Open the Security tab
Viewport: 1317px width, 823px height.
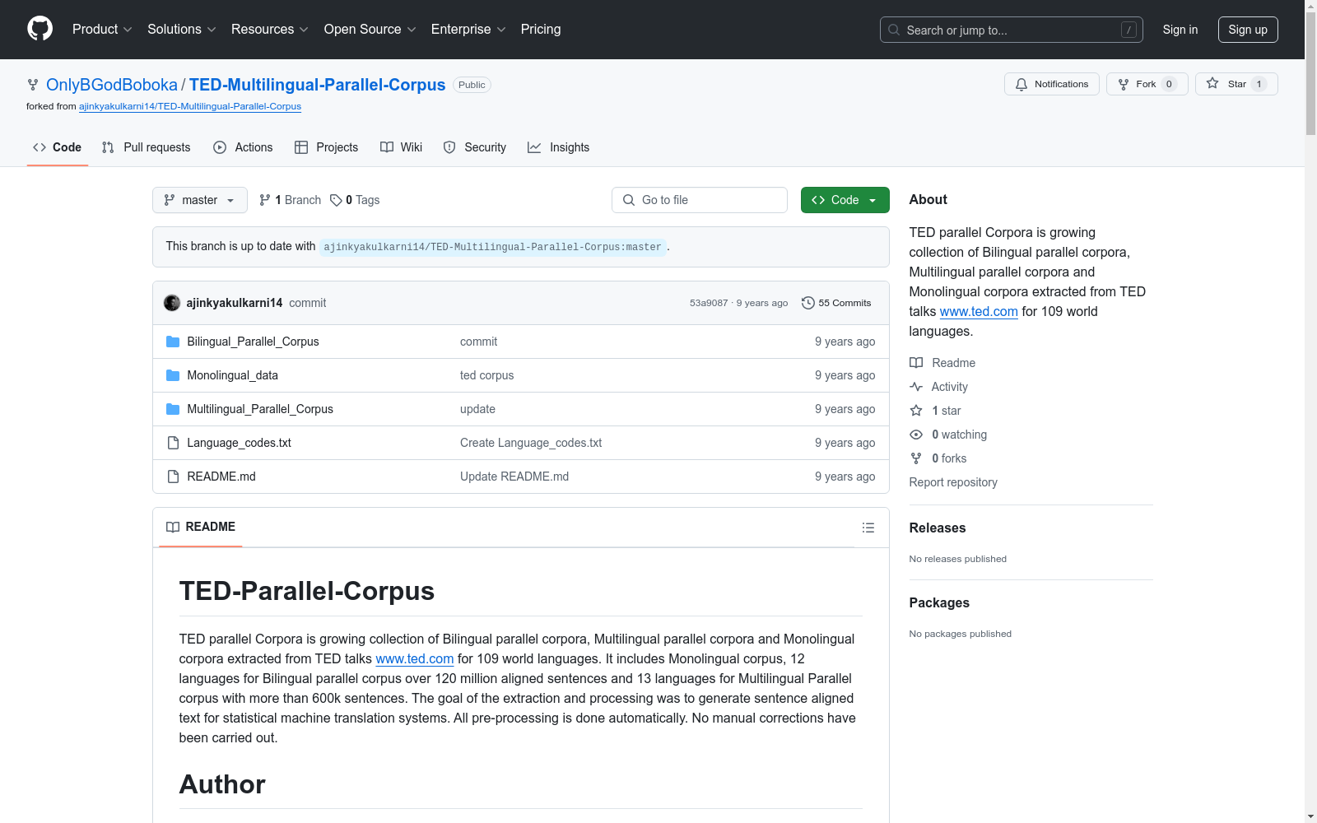tap(475, 147)
